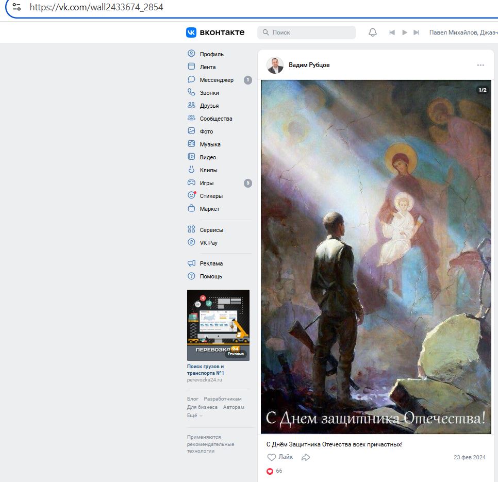Open the soldier painting post image

point(376,257)
